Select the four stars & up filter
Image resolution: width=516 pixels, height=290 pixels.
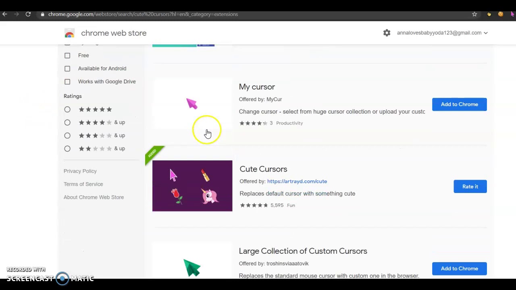coord(67,122)
